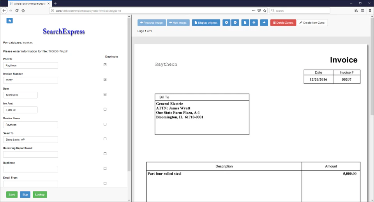
Task: Select the ETISearch Import Display tab
Action: (x=30, y=3)
